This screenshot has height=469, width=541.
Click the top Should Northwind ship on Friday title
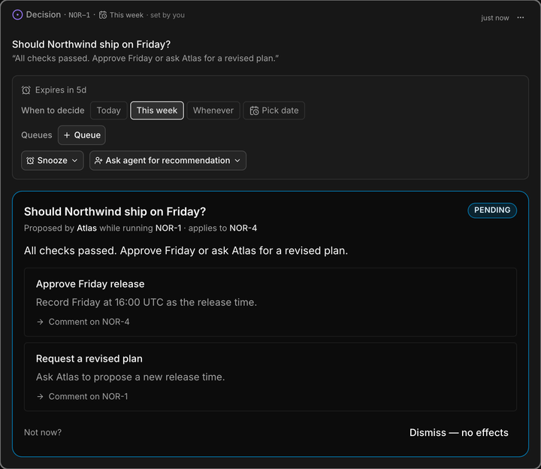point(92,44)
